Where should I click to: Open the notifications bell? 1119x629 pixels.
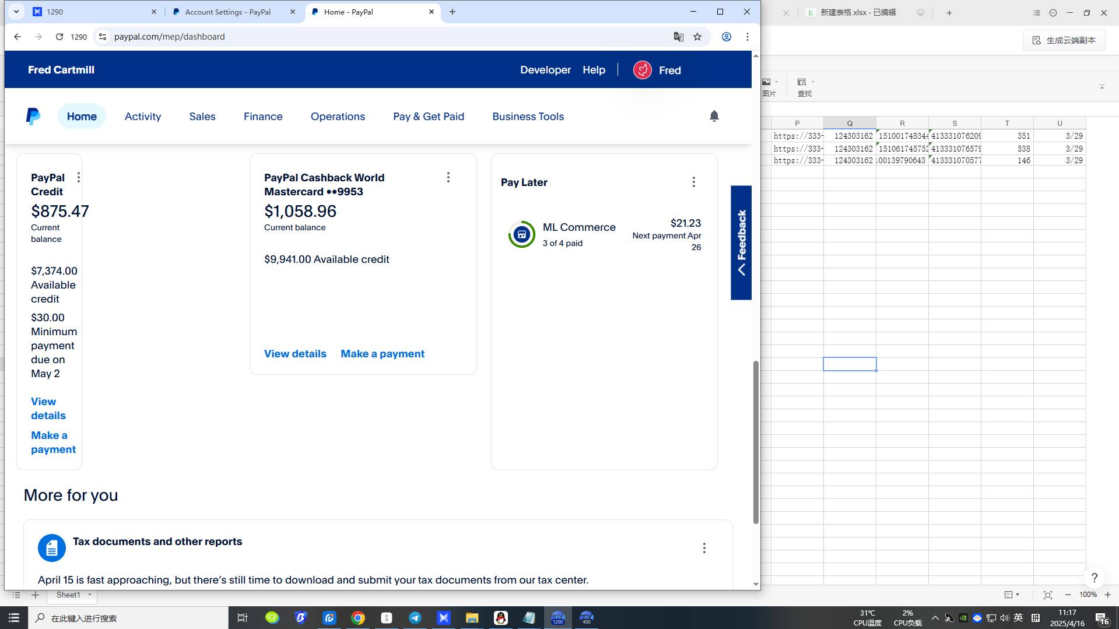point(714,116)
